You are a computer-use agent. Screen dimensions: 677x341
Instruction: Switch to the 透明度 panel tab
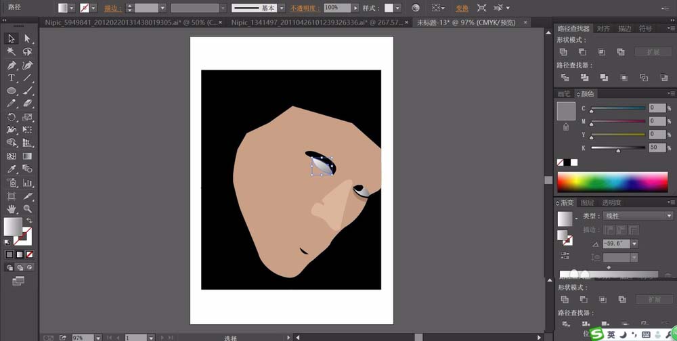pos(611,202)
